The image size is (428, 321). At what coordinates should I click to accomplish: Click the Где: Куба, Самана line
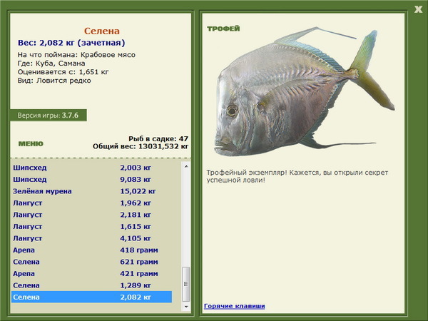coord(51,63)
